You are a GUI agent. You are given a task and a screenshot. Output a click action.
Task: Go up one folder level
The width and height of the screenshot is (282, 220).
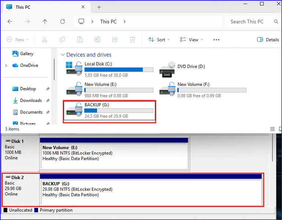point(45,22)
